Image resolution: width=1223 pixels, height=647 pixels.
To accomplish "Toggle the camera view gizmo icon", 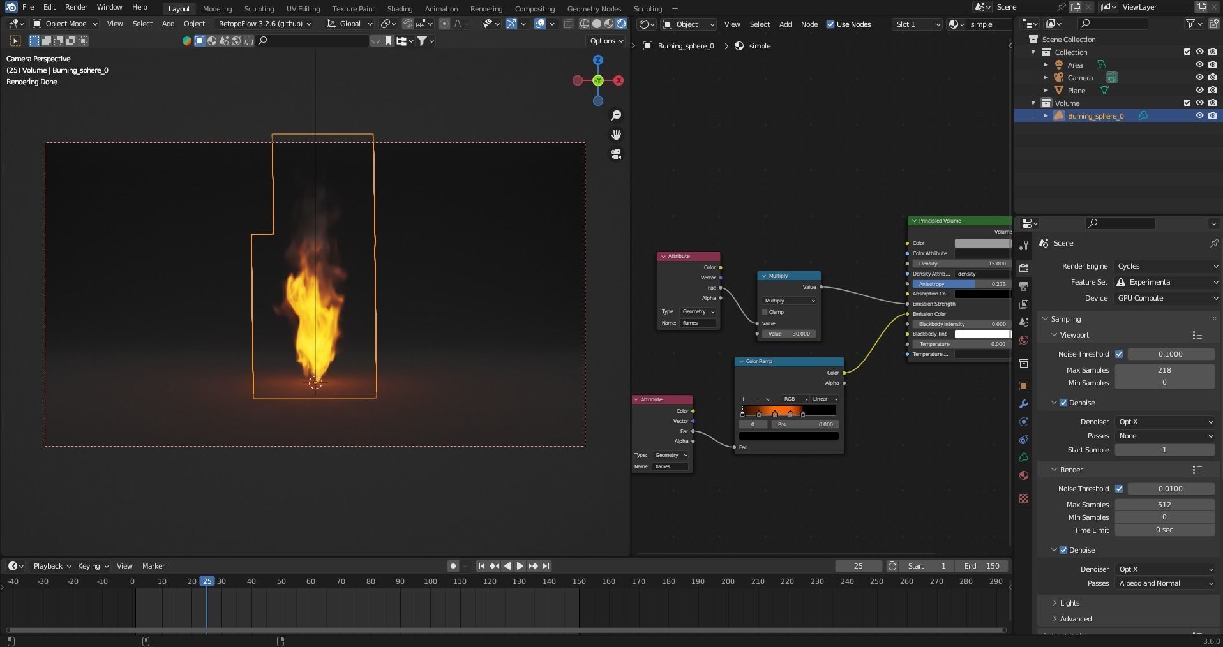I will pyautogui.click(x=616, y=154).
